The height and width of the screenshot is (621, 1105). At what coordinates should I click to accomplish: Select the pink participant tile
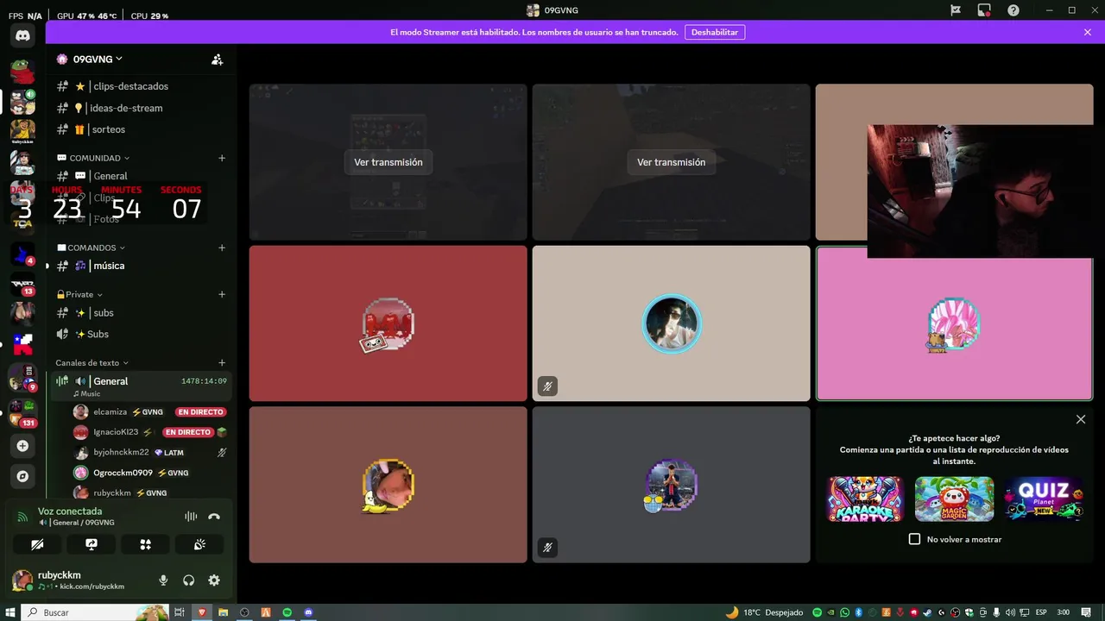click(954, 324)
